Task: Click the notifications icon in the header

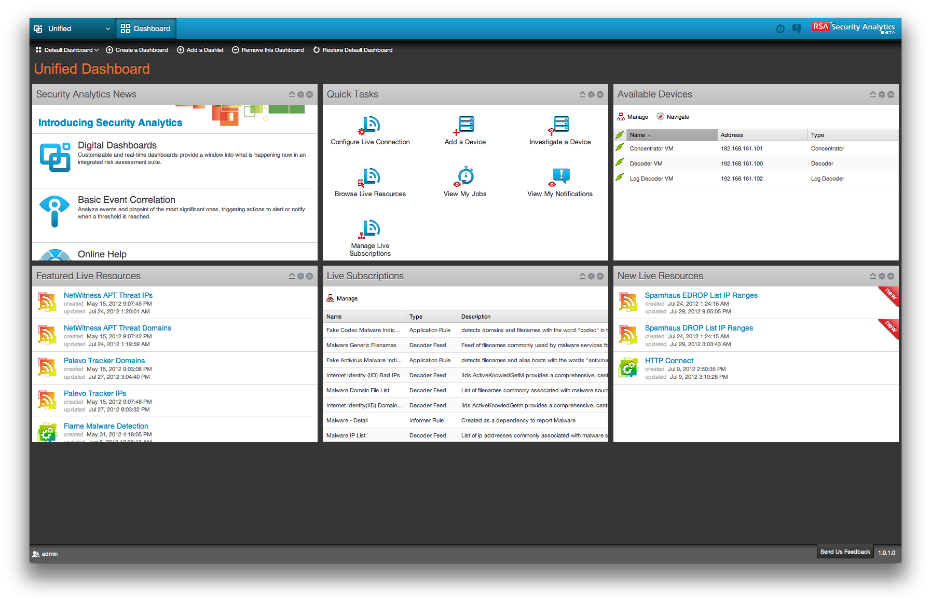Action: (x=797, y=29)
